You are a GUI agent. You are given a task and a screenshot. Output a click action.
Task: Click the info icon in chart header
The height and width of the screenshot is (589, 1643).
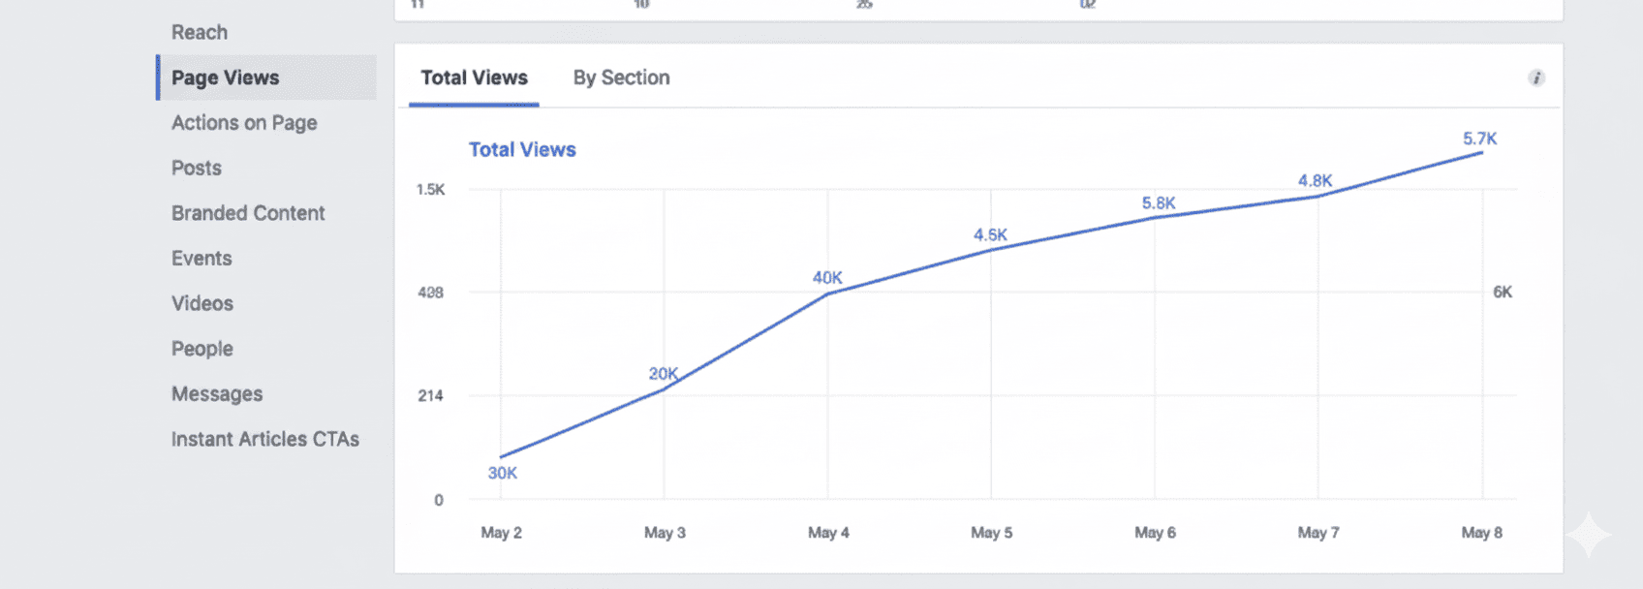[x=1535, y=77]
